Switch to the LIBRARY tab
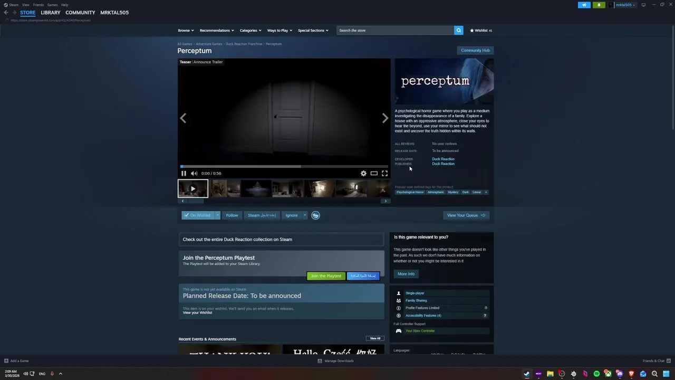This screenshot has width=675, height=380. click(51, 13)
